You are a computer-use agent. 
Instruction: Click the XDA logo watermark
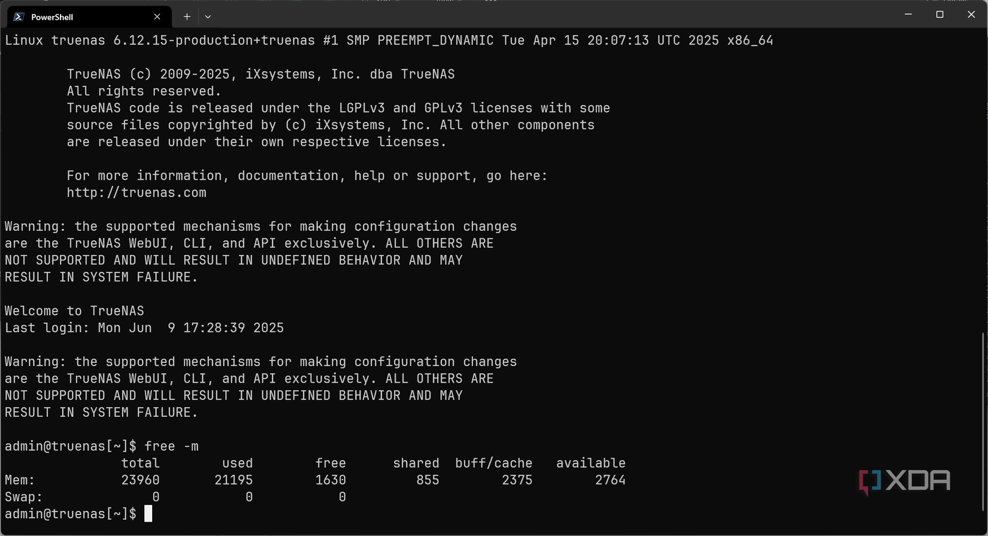pyautogui.click(x=902, y=479)
